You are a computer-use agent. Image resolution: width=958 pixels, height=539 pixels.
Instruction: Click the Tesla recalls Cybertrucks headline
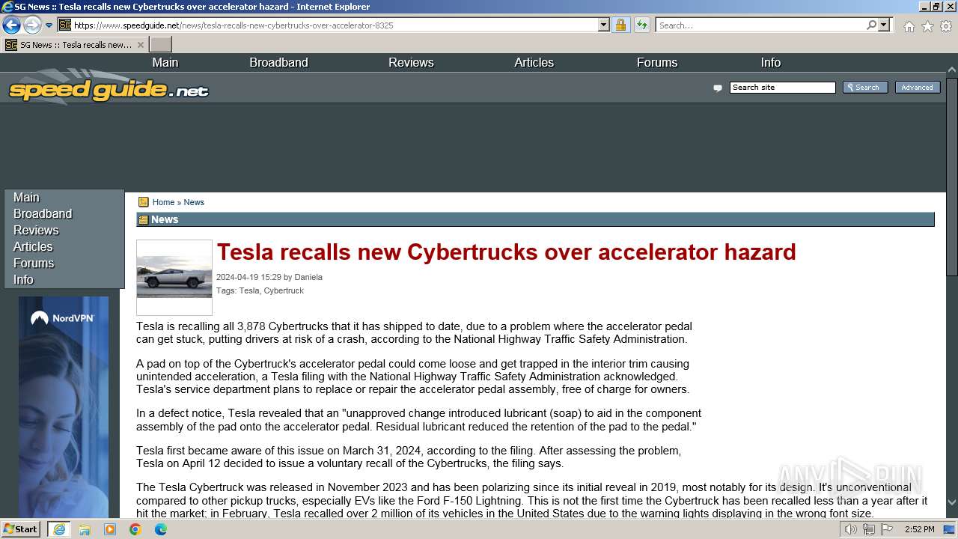pyautogui.click(x=506, y=252)
